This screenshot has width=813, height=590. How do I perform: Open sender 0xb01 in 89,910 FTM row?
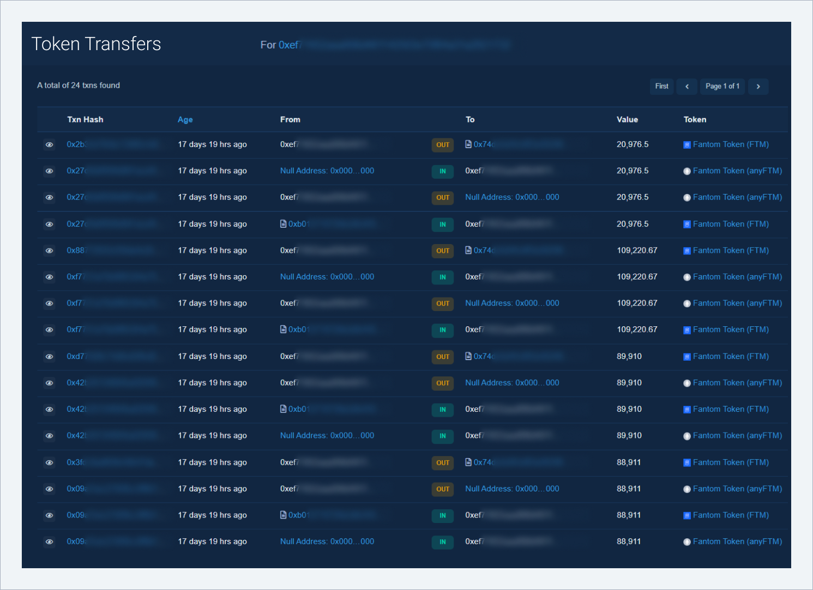point(328,409)
